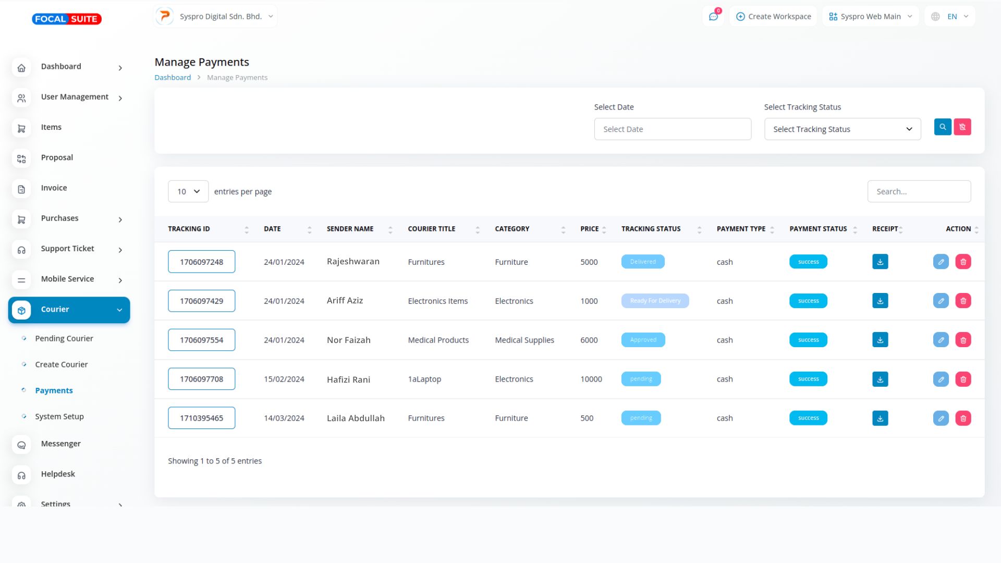Sort table by Price column
Screen dimensions: 1001x563
click(590, 229)
